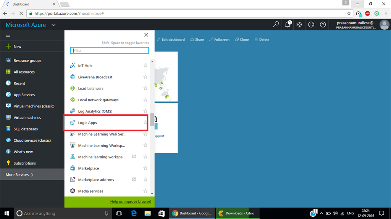Expand the Microsoft Azure dropdown arrow

[x=53, y=25]
